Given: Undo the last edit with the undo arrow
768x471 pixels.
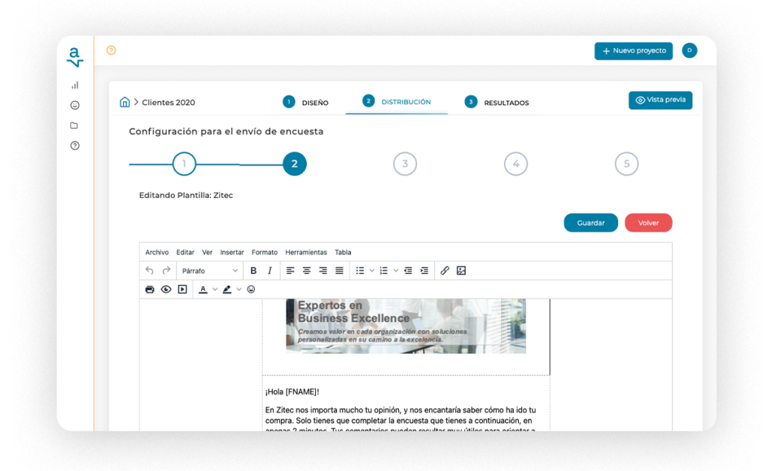Looking at the screenshot, I should tap(150, 270).
